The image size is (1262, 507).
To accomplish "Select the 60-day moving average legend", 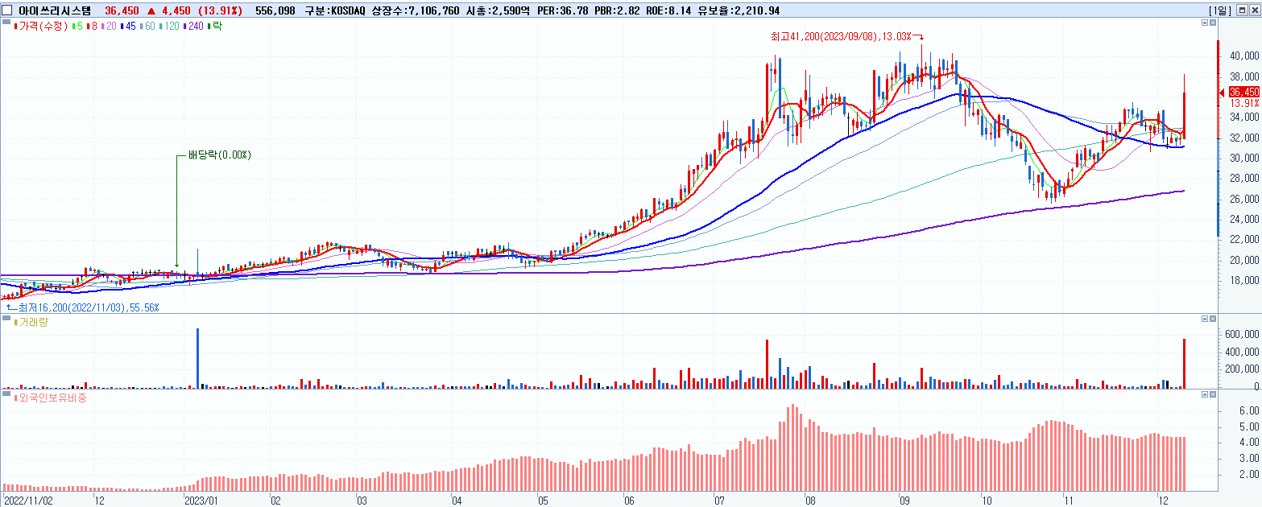I will [147, 27].
